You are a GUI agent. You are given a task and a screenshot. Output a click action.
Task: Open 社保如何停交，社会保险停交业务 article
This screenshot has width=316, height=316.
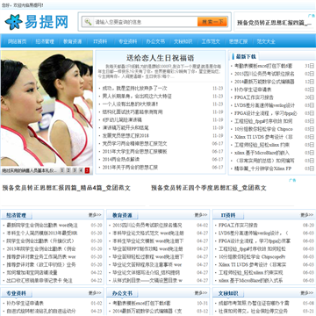253,311
